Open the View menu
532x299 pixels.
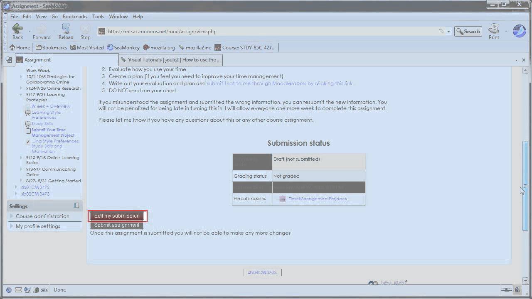pos(41,17)
